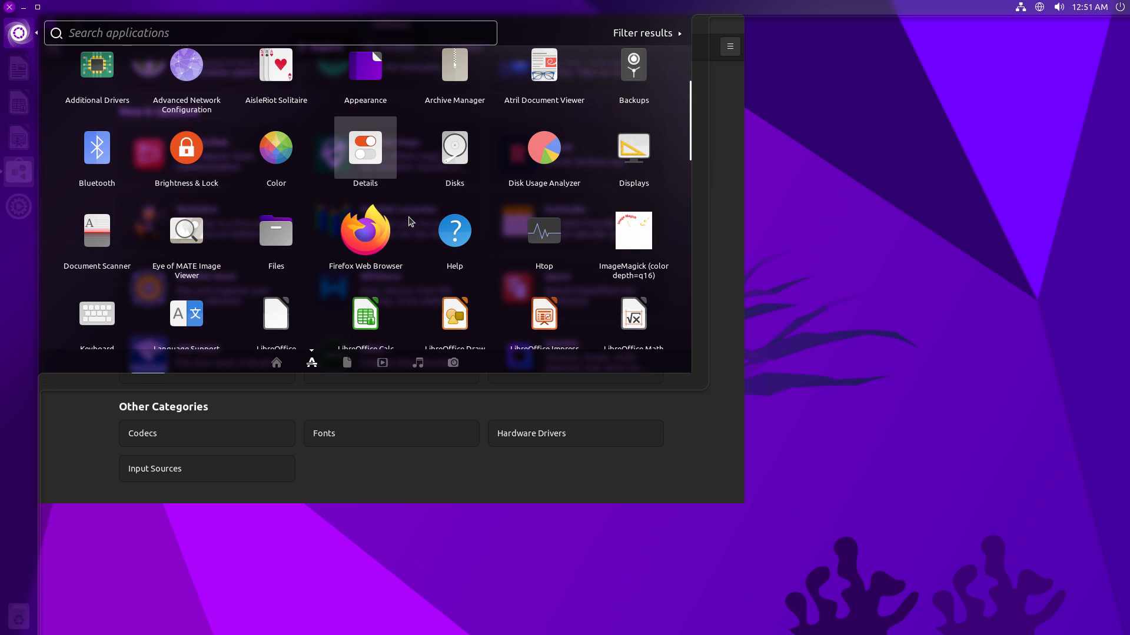1130x635 pixels.
Task: Open the network indicator in top panel
Action: [x=1021, y=7]
